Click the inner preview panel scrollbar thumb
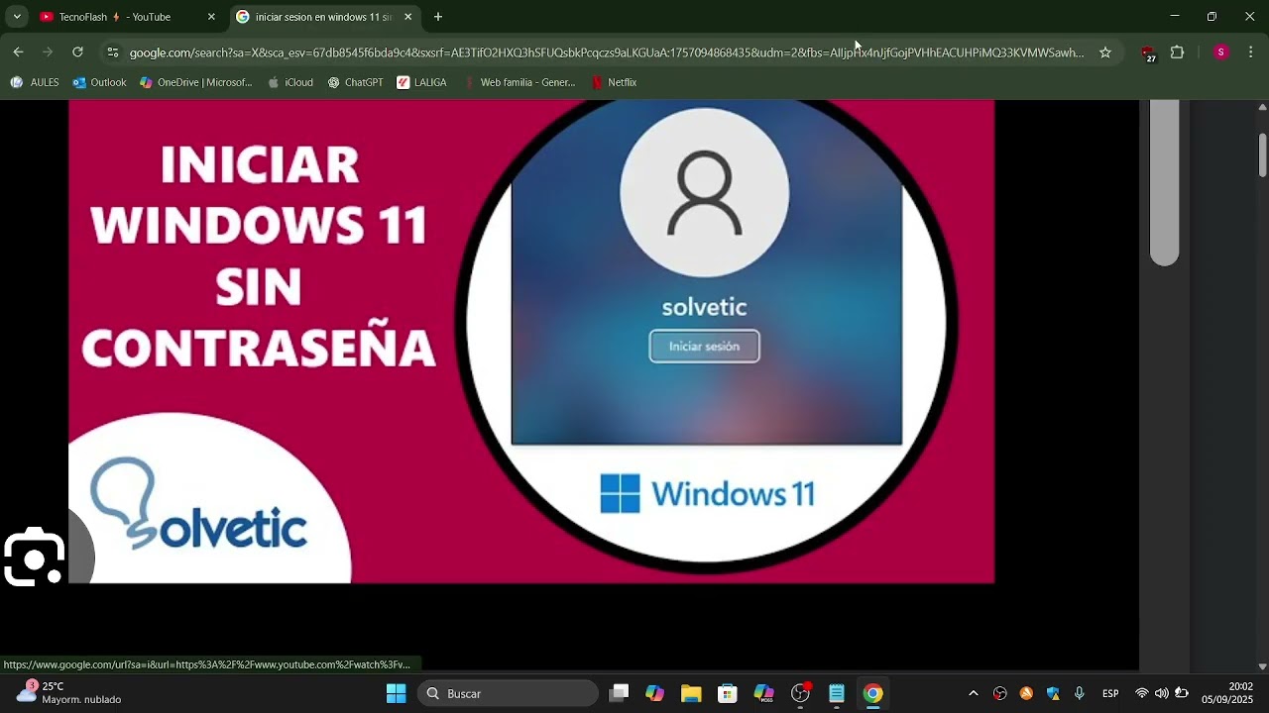The width and height of the screenshot is (1269, 713). [1164, 183]
